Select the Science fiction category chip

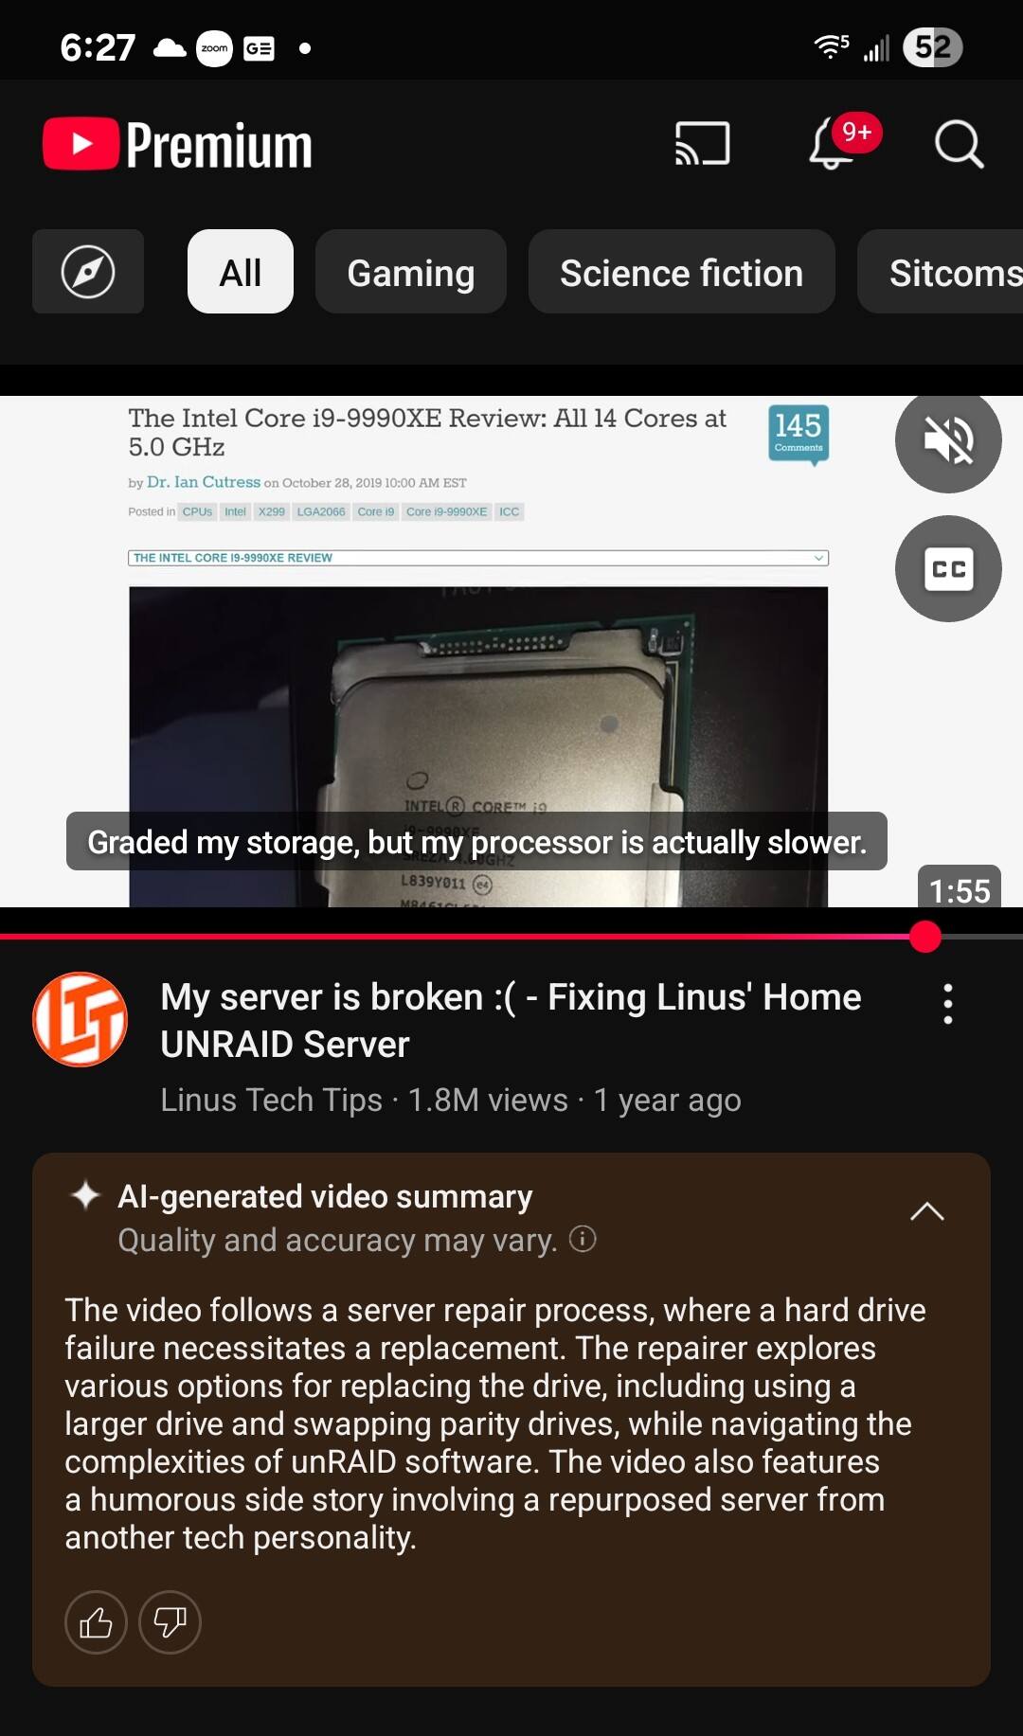pos(682,272)
